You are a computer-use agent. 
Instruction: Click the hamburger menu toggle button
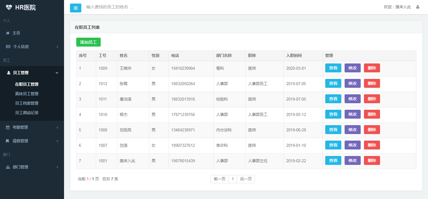point(75,8)
